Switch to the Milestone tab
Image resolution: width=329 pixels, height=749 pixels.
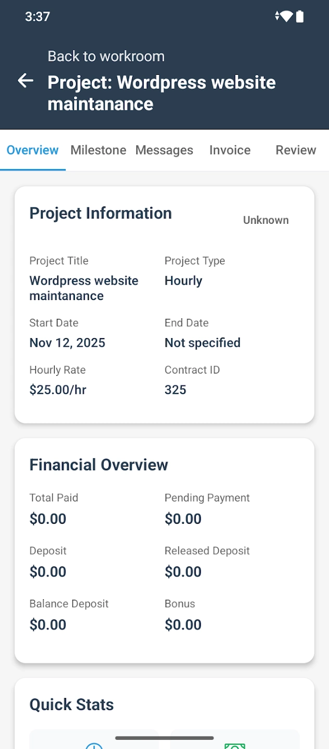[x=98, y=150]
